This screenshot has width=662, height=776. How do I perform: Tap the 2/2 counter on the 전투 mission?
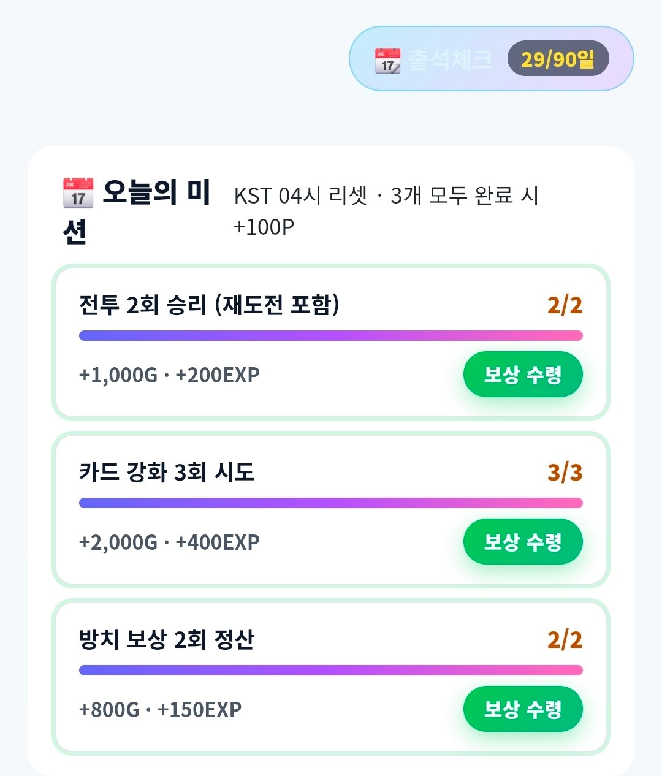coord(565,305)
